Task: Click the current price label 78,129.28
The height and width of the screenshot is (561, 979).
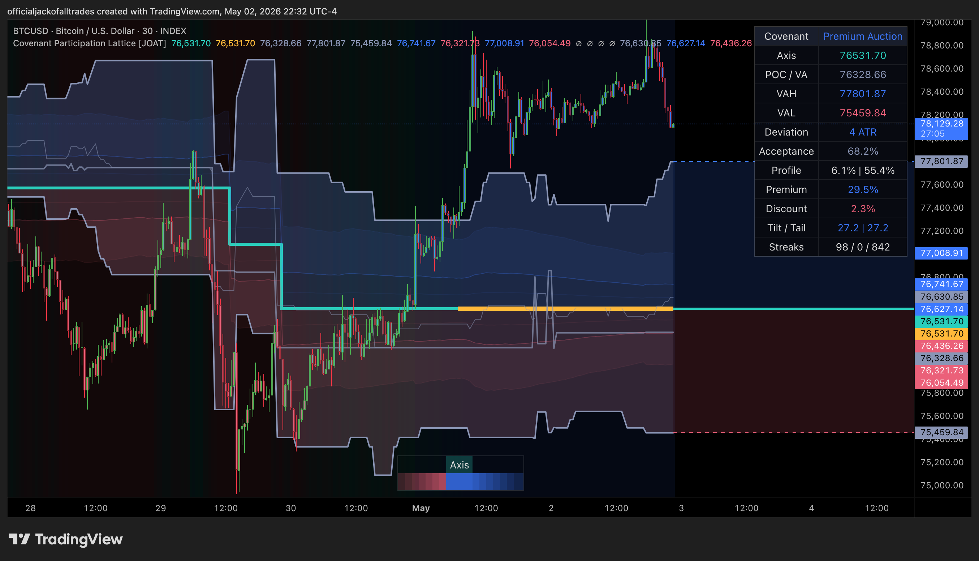Action: (941, 128)
